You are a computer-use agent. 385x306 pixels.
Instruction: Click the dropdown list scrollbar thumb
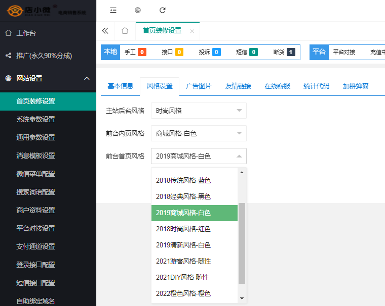click(x=242, y=242)
